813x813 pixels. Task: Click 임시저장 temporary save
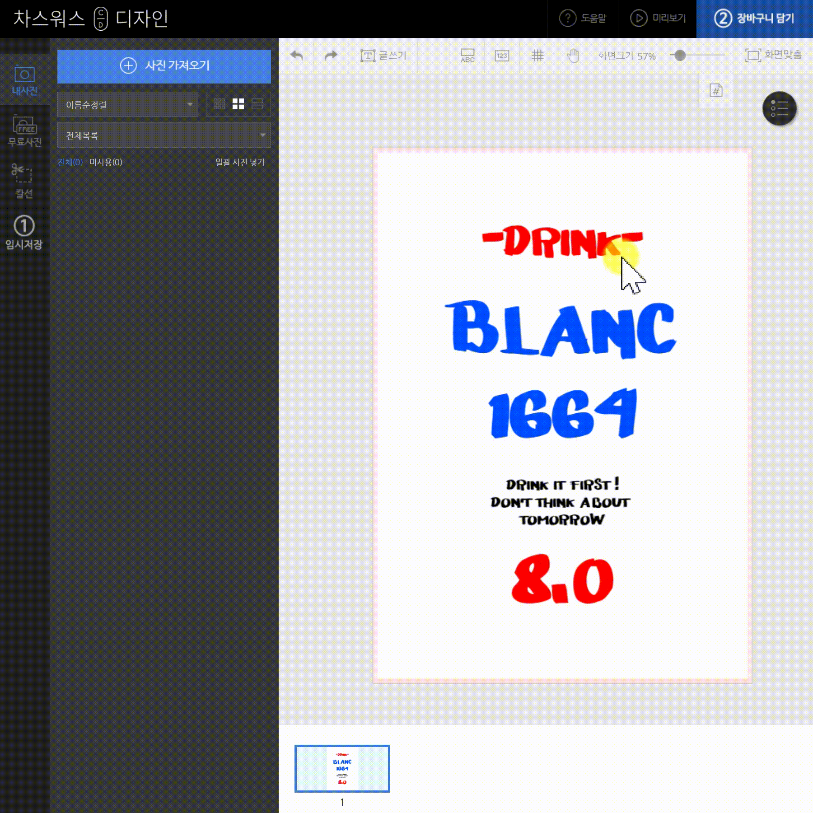point(24,233)
